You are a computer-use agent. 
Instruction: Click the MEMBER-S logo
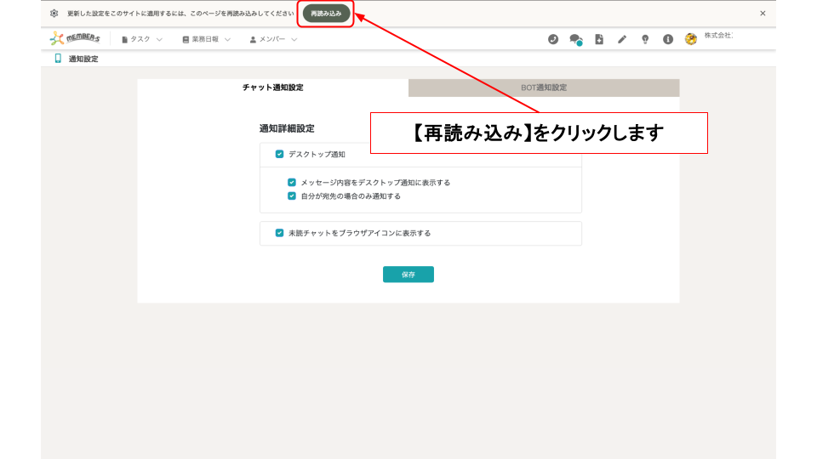pos(75,39)
